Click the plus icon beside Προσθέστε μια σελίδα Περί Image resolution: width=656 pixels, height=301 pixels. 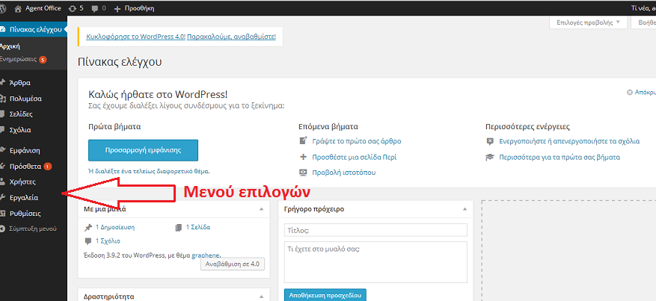coord(304,157)
